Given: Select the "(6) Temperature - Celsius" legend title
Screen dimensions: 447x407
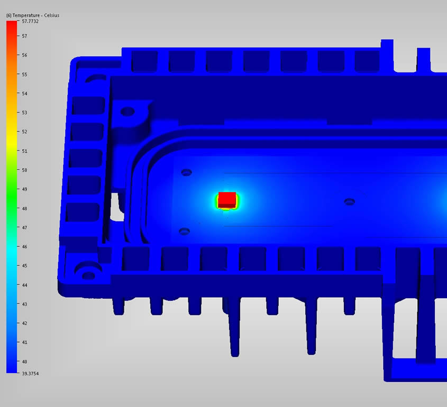Looking at the screenshot, I should (33, 15).
